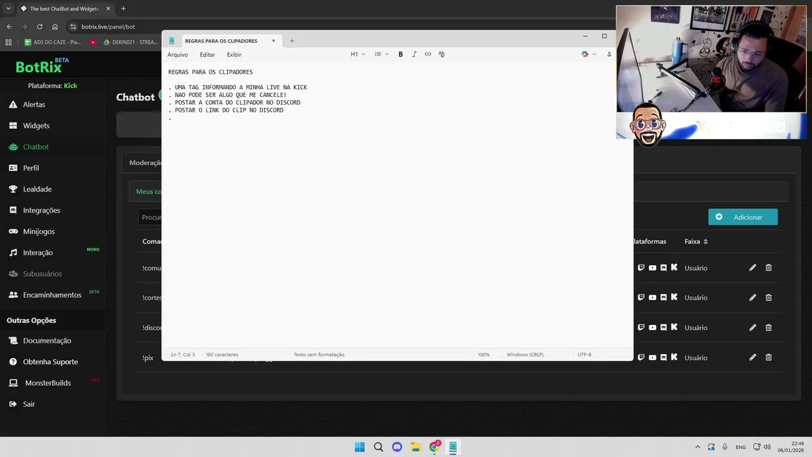Click the Chrome address bar URL
Viewport: 812px width, 457px height.
pos(108,27)
